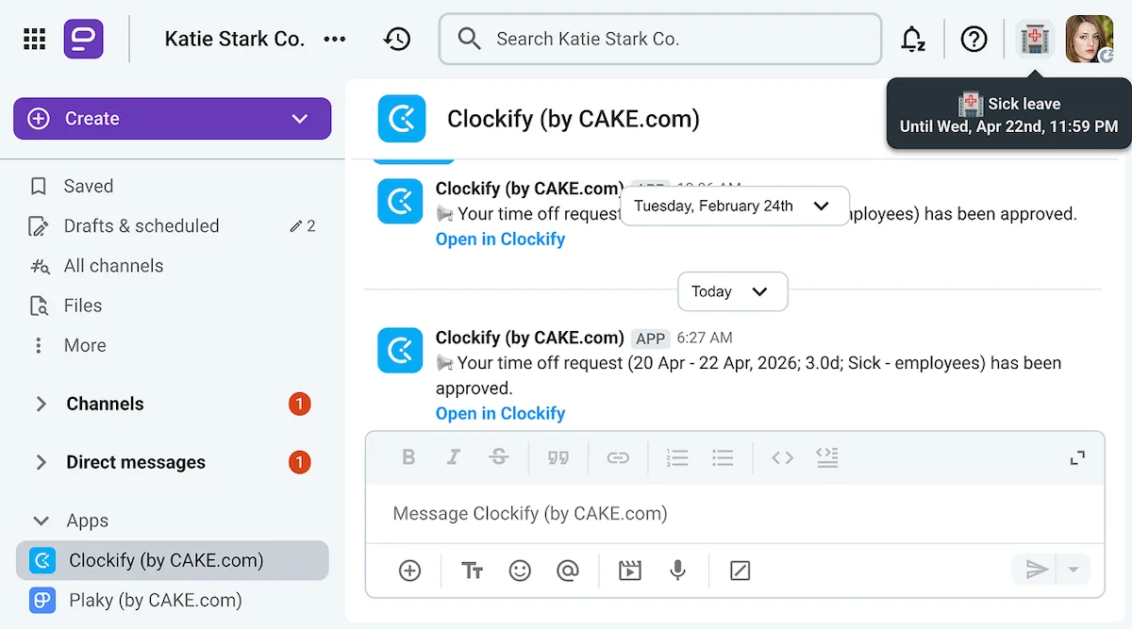Collapse the Apps section

point(40,520)
